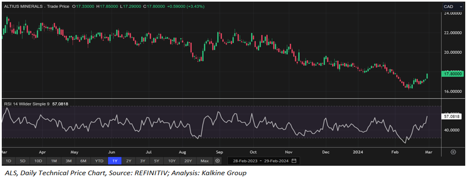
Task: Open the calendar date picker icon
Action: pos(294,161)
